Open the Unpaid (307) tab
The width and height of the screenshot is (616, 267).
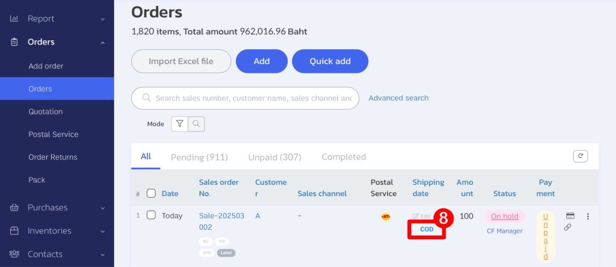pyautogui.click(x=274, y=157)
